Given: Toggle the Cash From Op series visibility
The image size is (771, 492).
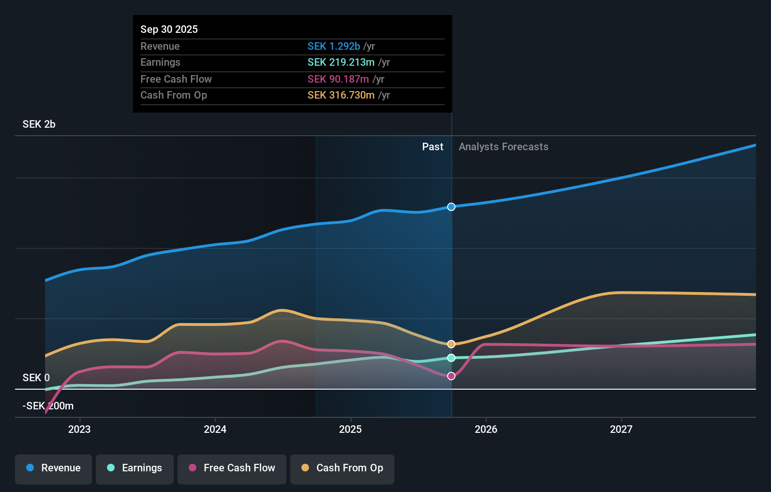Looking at the screenshot, I should click(x=342, y=469).
